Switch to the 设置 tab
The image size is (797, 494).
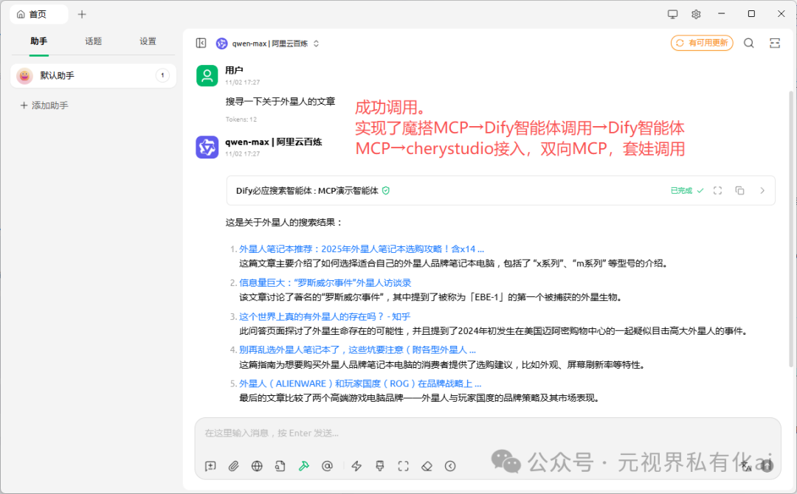click(x=147, y=42)
